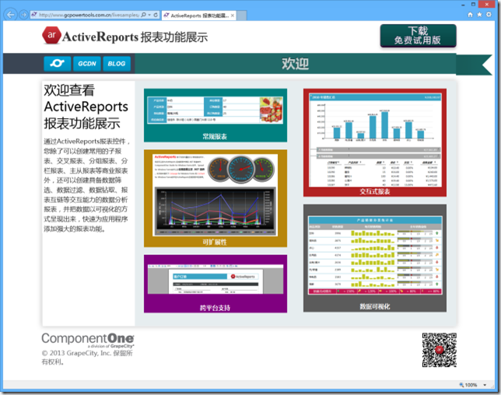Select the ActiveReports browser tab

[198, 16]
